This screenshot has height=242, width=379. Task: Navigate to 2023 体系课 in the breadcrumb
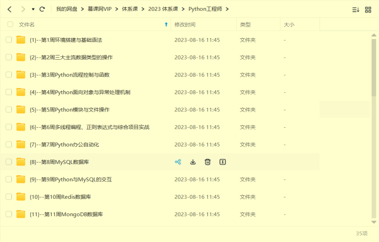(x=163, y=9)
